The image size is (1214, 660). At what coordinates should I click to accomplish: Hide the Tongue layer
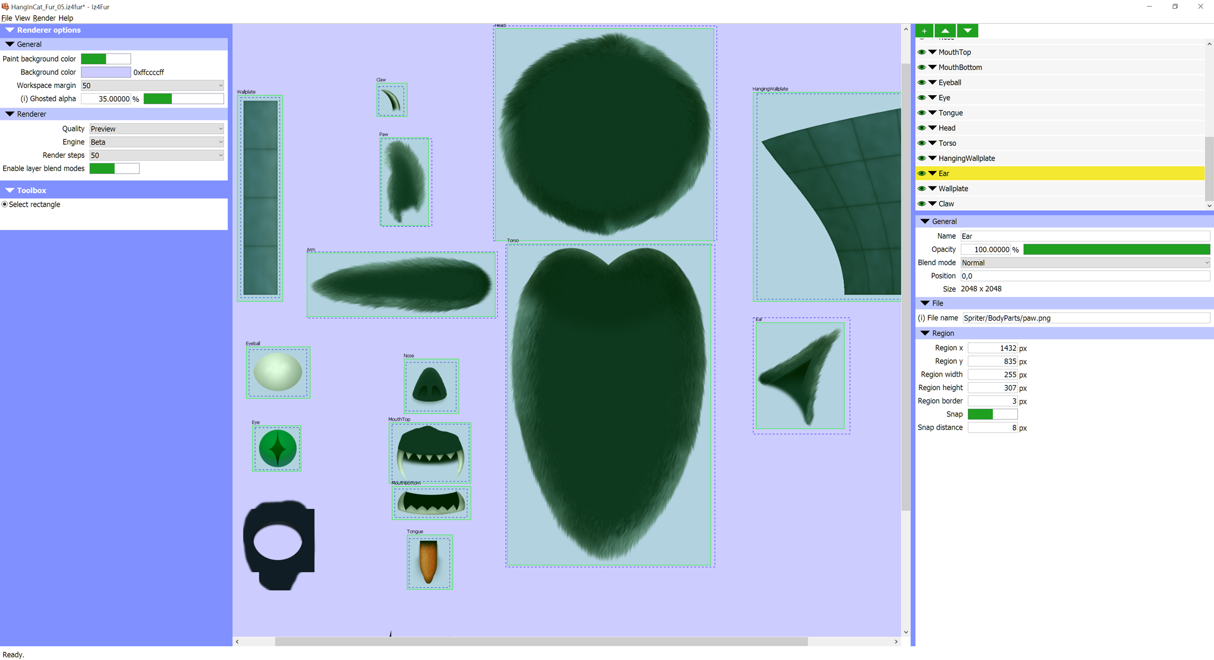coord(922,113)
